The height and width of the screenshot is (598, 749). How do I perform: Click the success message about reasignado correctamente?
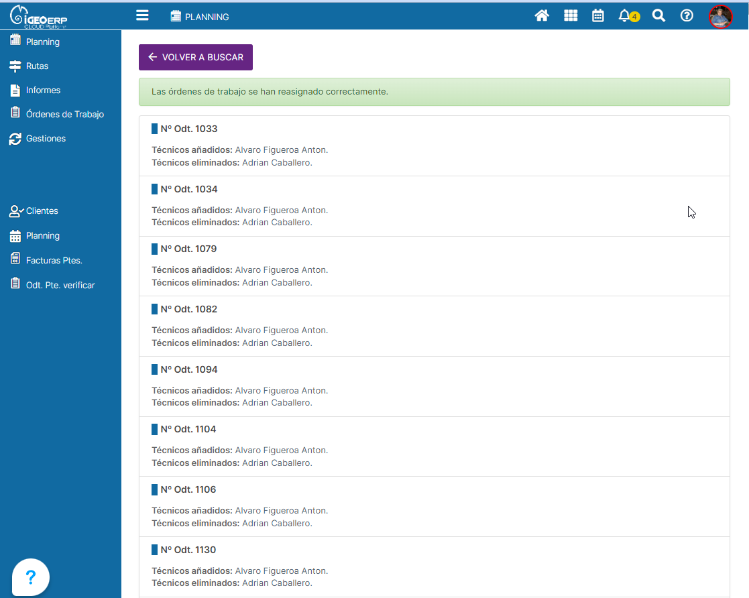(x=435, y=92)
